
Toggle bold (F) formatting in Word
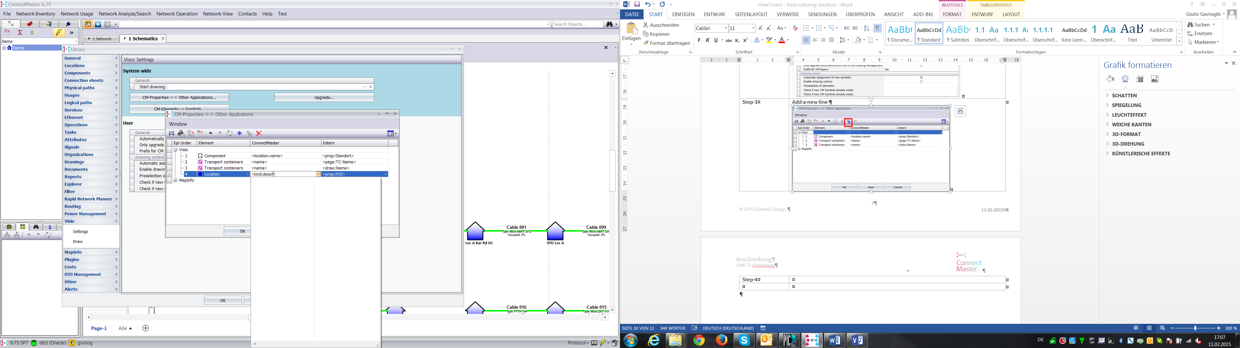click(x=699, y=40)
